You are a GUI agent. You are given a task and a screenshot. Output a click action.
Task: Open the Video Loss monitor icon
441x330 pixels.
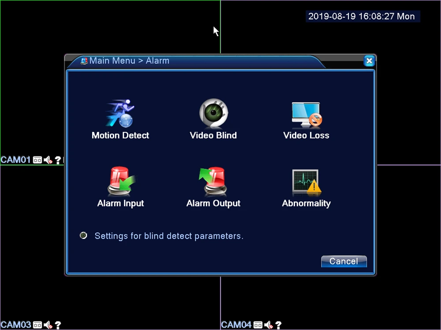tap(306, 114)
